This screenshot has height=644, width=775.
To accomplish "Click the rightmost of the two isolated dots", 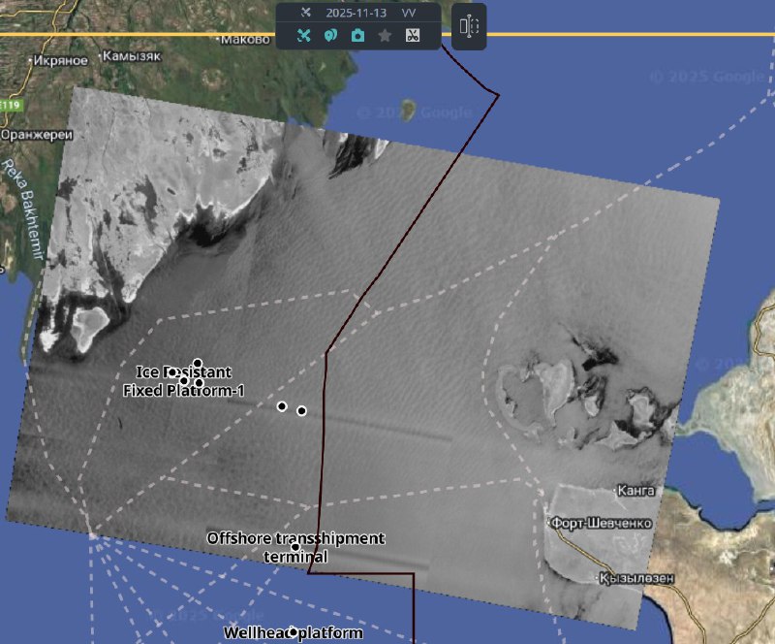I will pos(301,411).
